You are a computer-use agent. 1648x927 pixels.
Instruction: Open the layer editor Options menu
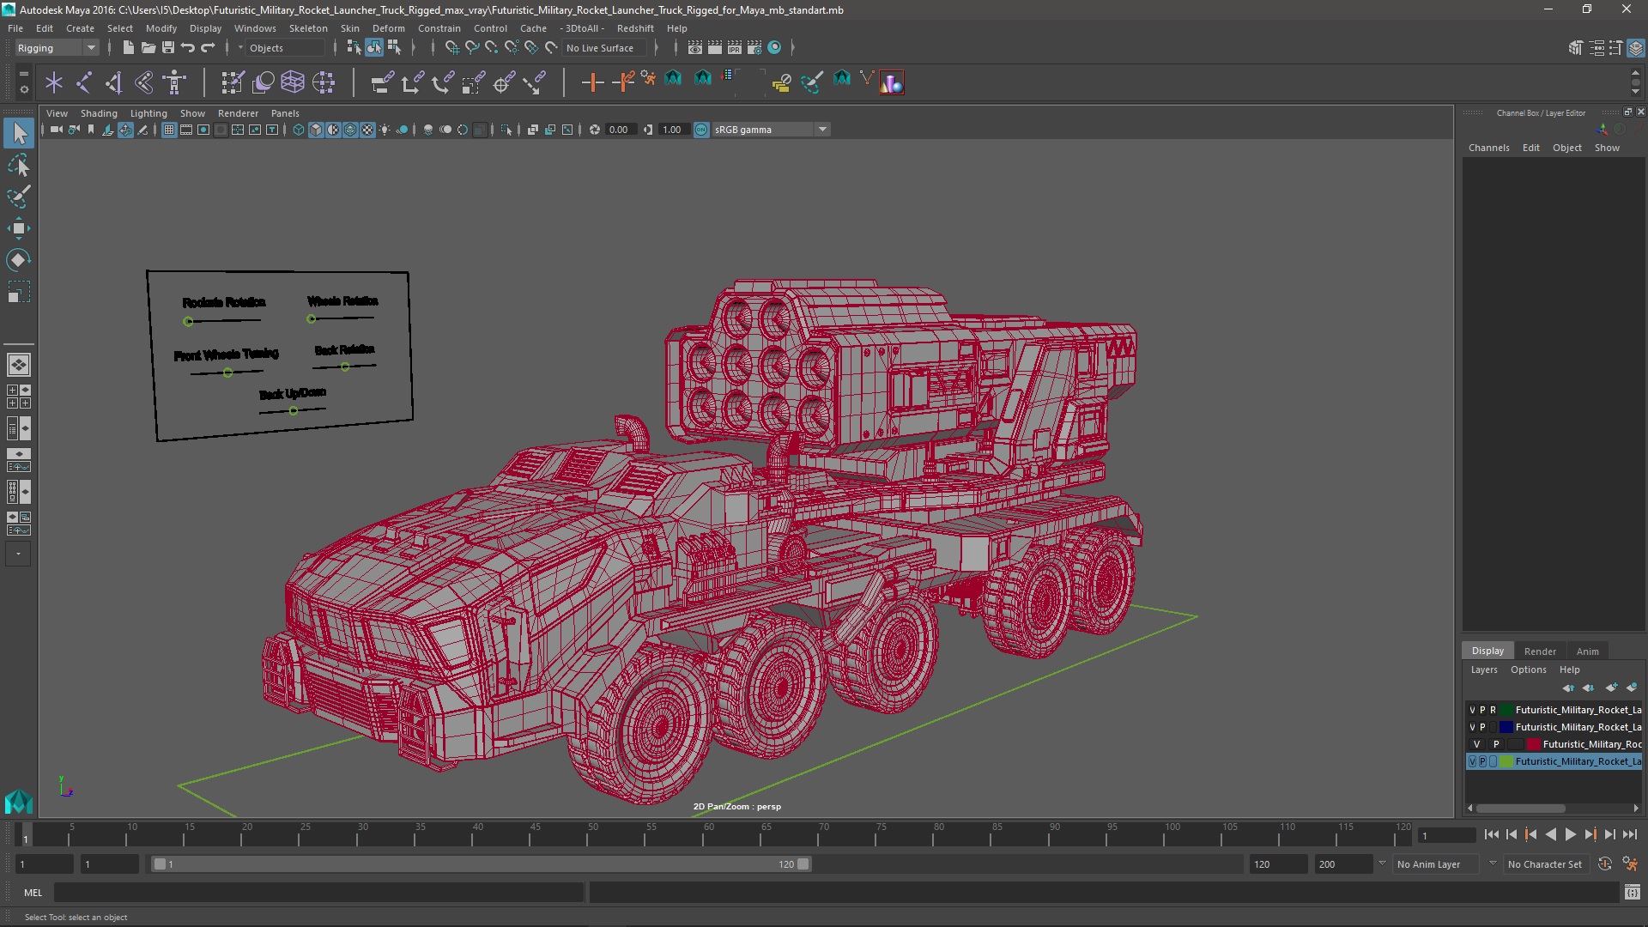click(1528, 669)
